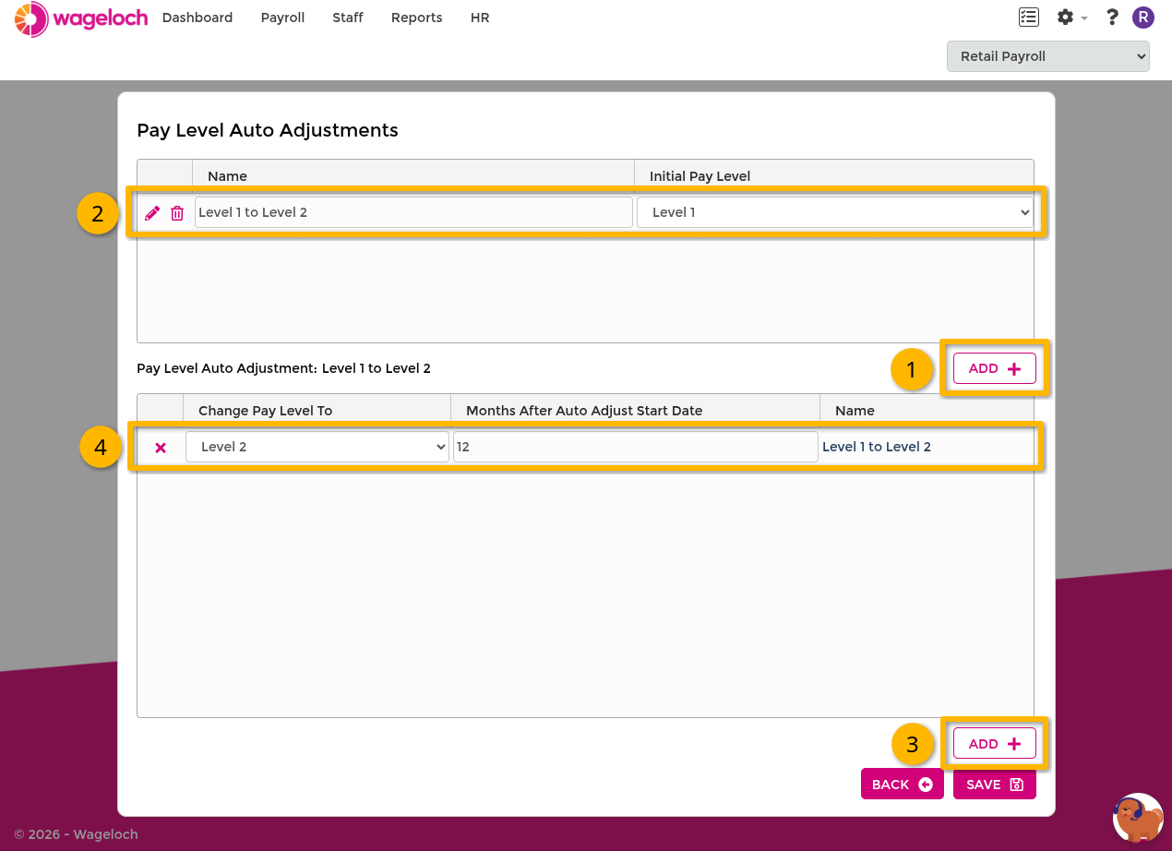This screenshot has width=1172, height=851.
Task: Open the settings gear menu
Action: point(1071,18)
